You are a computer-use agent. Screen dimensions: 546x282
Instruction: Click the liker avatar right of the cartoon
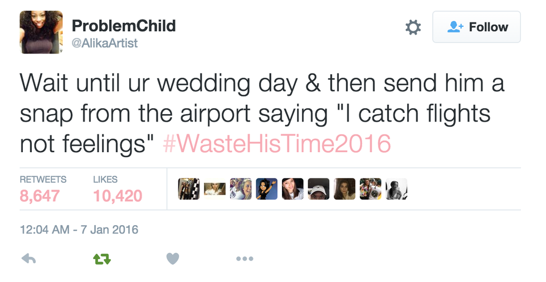click(x=292, y=189)
